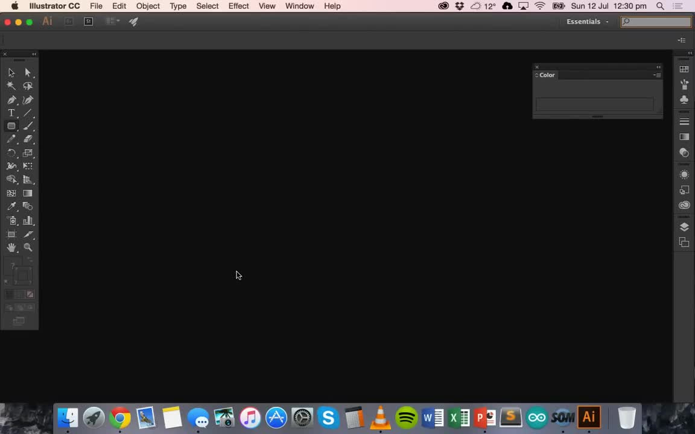The height and width of the screenshot is (434, 695).
Task: Open the Type menu
Action: coord(178,6)
